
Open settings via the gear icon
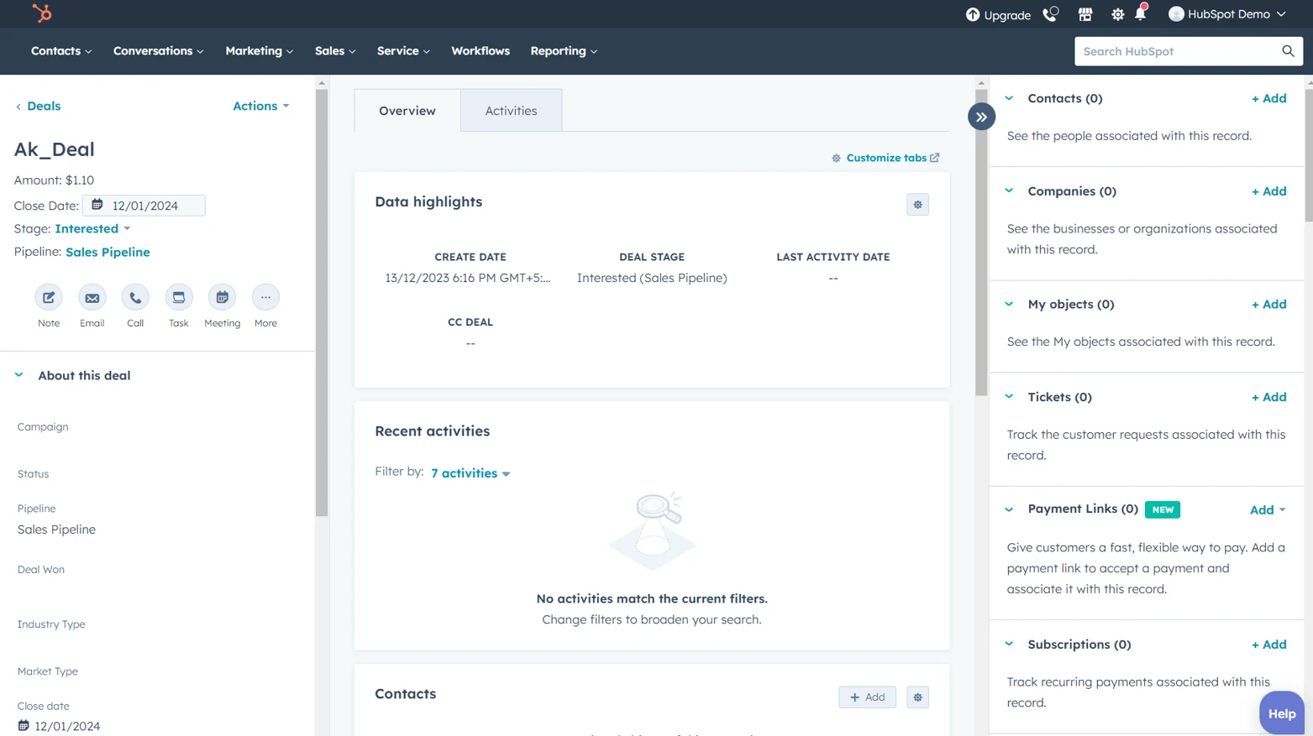coord(1117,13)
